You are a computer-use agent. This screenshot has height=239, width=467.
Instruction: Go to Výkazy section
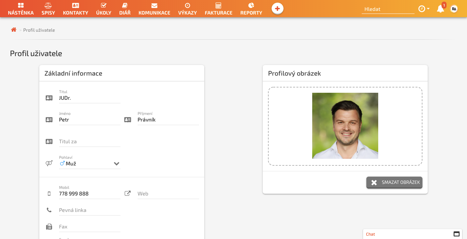click(187, 9)
